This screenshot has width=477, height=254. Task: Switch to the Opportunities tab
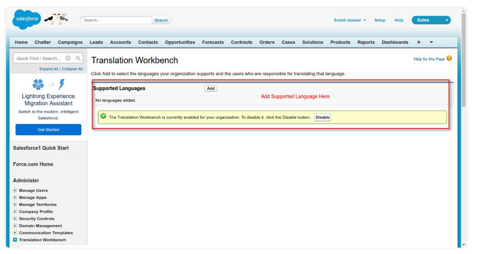180,42
